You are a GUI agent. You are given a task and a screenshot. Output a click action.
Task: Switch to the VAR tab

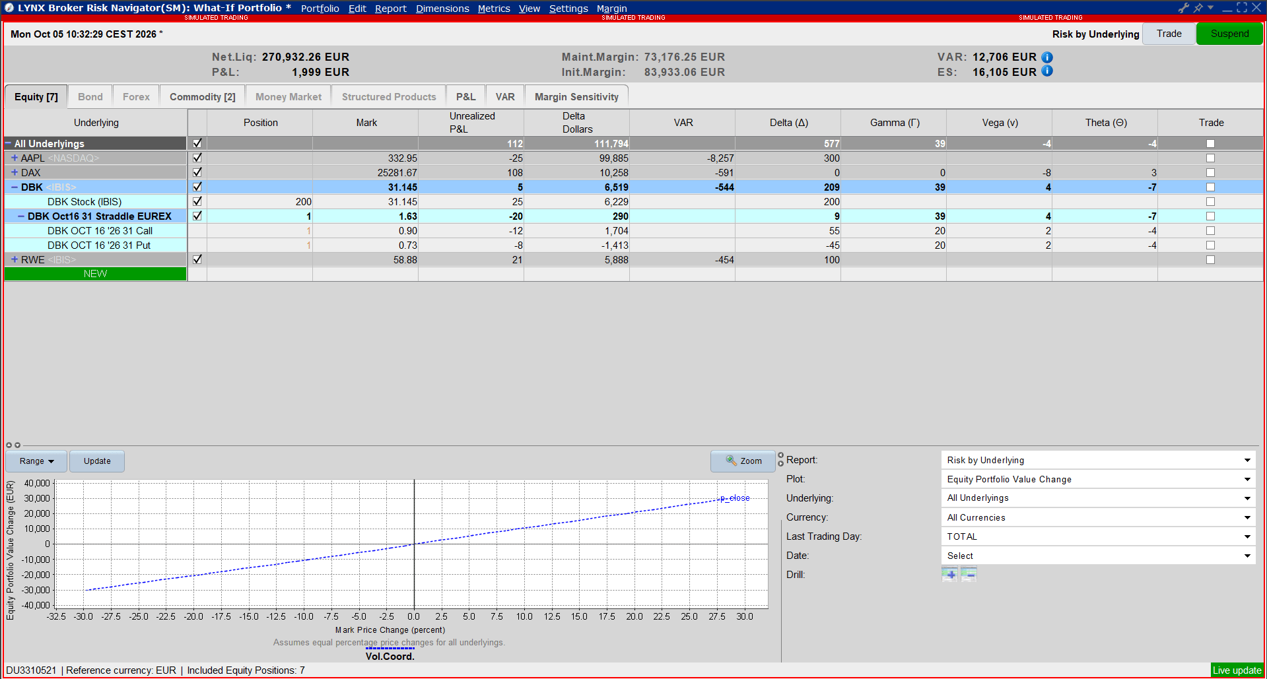click(x=505, y=97)
